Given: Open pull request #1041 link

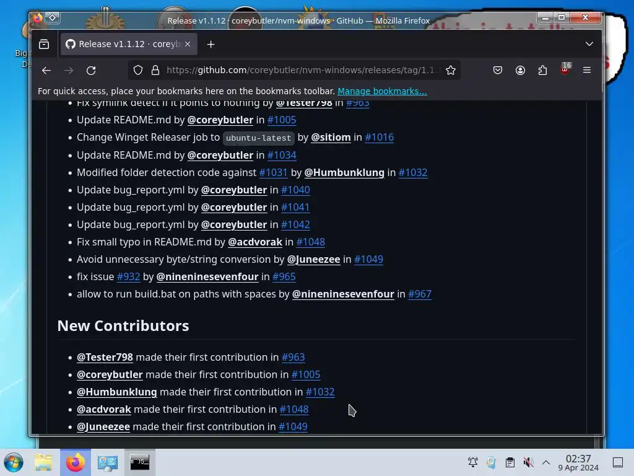Looking at the screenshot, I should (295, 207).
